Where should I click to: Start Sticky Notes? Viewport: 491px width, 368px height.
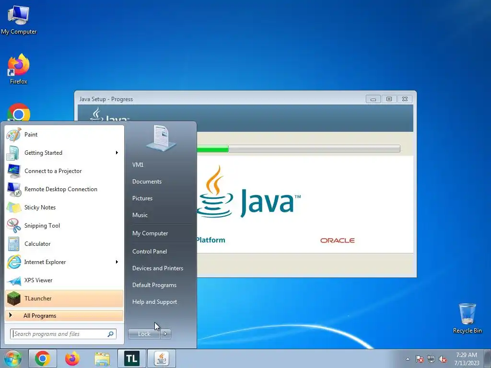(x=64, y=207)
